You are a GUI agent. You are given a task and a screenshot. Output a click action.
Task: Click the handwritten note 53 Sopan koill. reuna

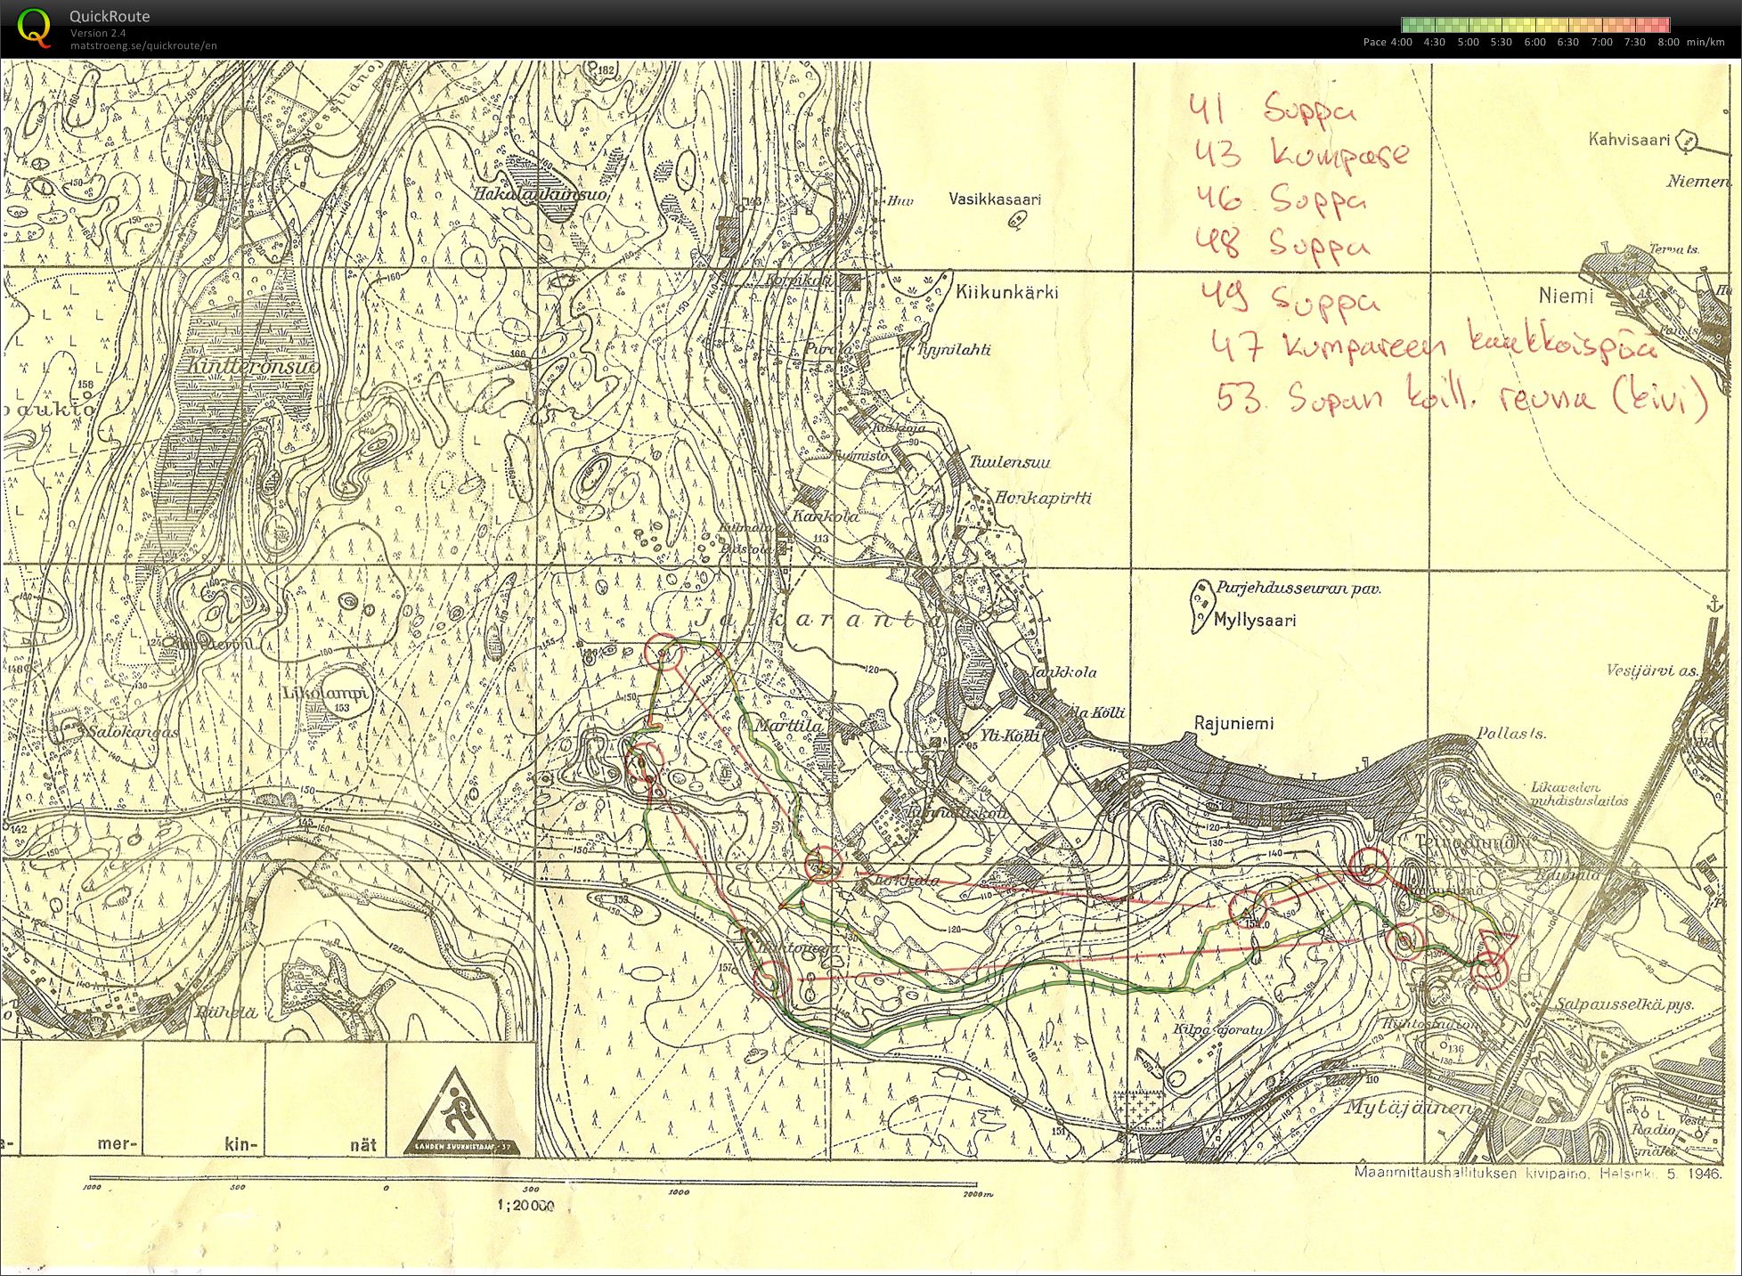click(x=1461, y=398)
